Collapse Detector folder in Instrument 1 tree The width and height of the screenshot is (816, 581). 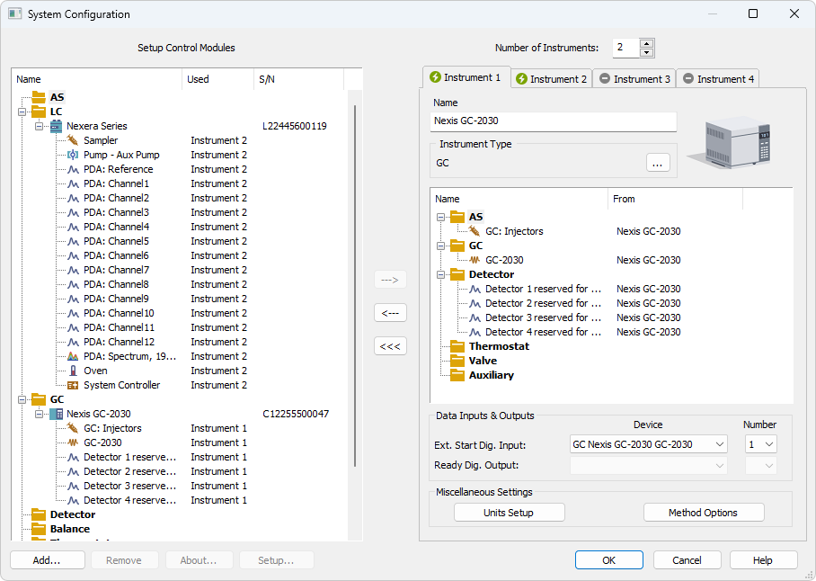(x=440, y=274)
